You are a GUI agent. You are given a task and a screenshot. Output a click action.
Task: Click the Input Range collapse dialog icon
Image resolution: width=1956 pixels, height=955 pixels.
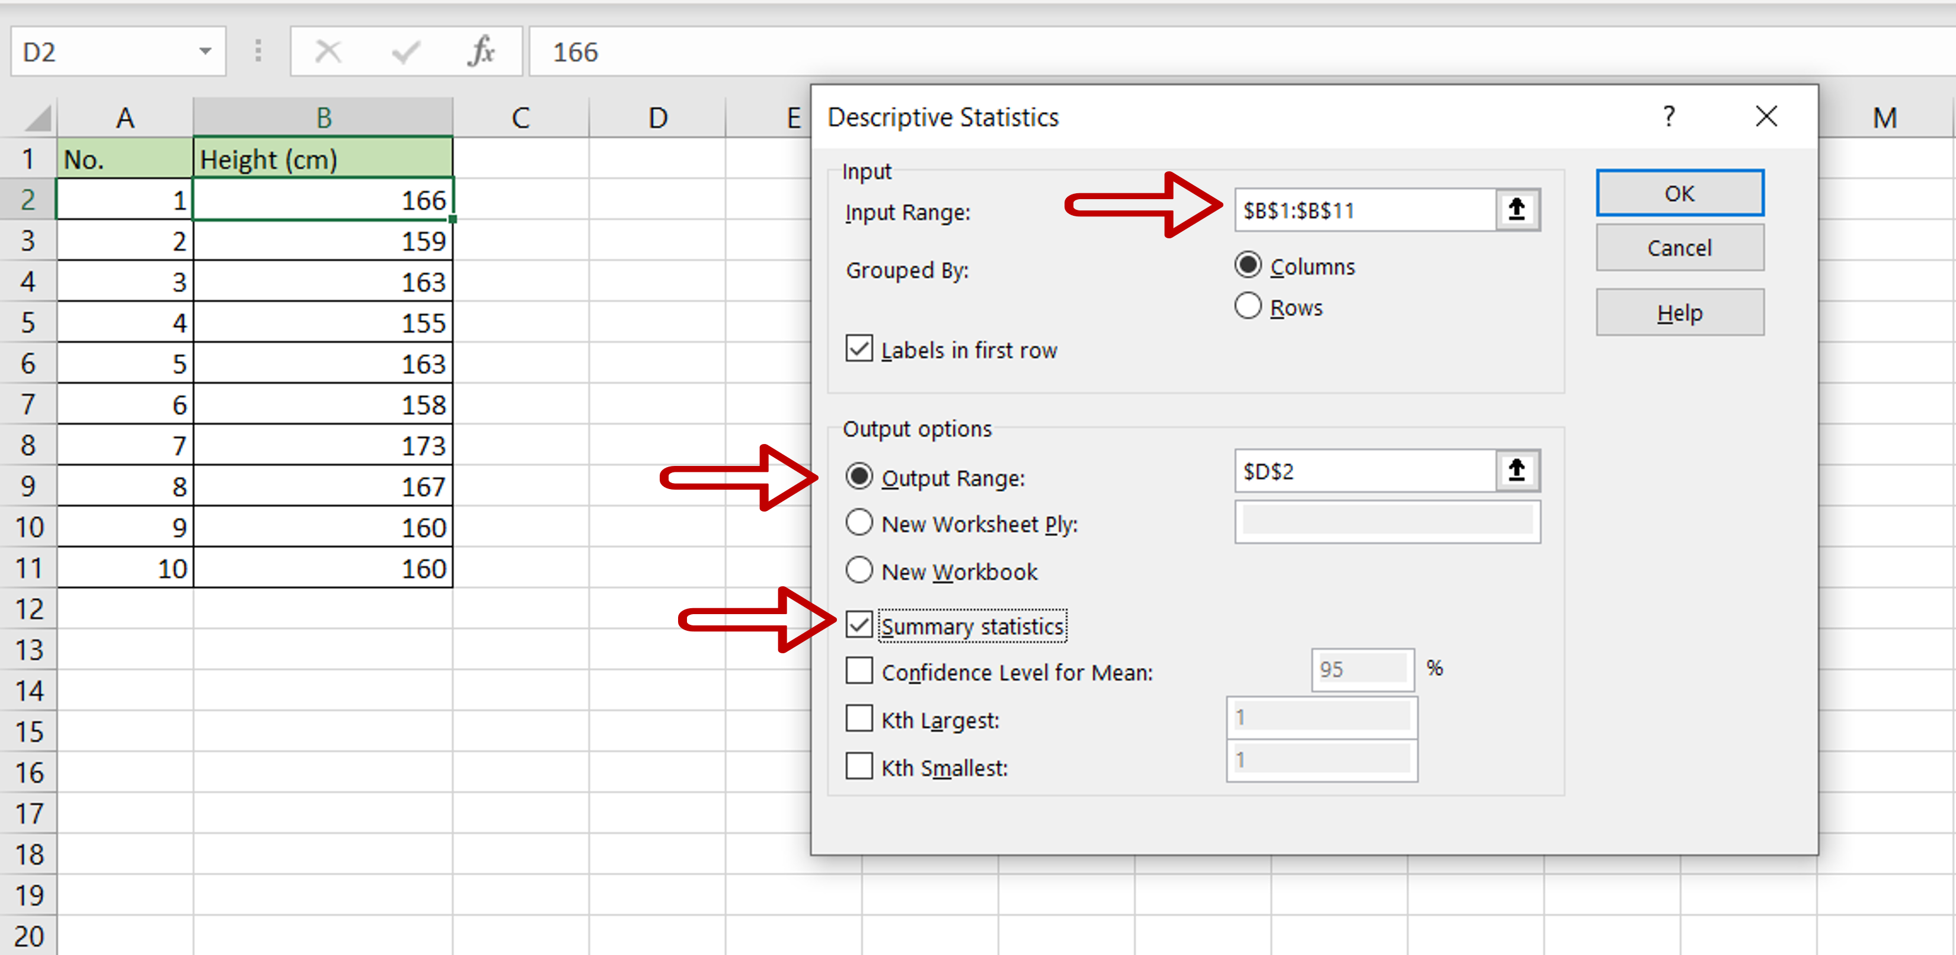click(1516, 209)
